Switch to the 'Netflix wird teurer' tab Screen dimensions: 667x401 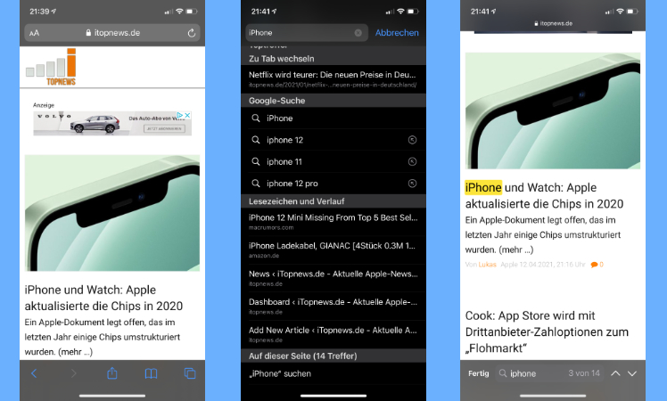tap(333, 78)
